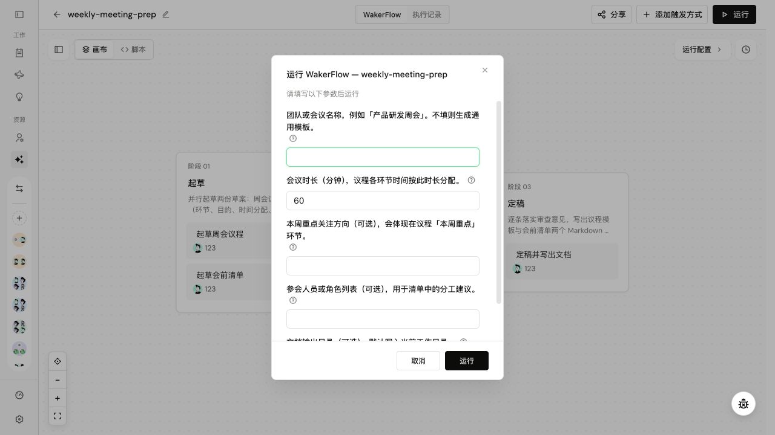
Task: Select the 起草会前清单 node
Action: pyautogui.click(x=229, y=281)
